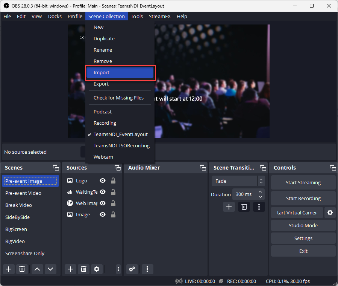Choose Import from Scene Collection menu
Viewport: 338px width, 286px height.
click(x=120, y=73)
